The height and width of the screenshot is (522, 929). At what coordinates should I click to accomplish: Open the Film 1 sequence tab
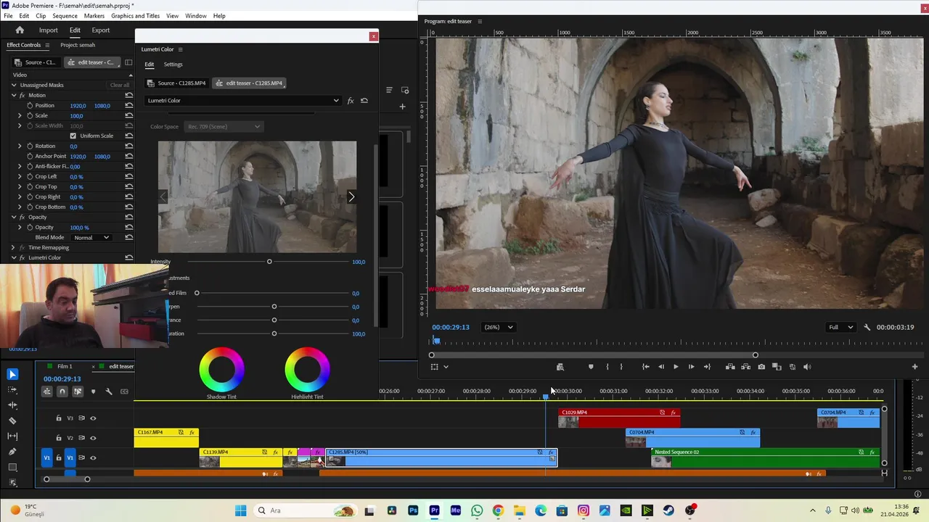65,366
